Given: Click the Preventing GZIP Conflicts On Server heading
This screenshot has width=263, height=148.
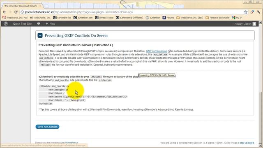Looking at the screenshot, I should click(76, 36).
